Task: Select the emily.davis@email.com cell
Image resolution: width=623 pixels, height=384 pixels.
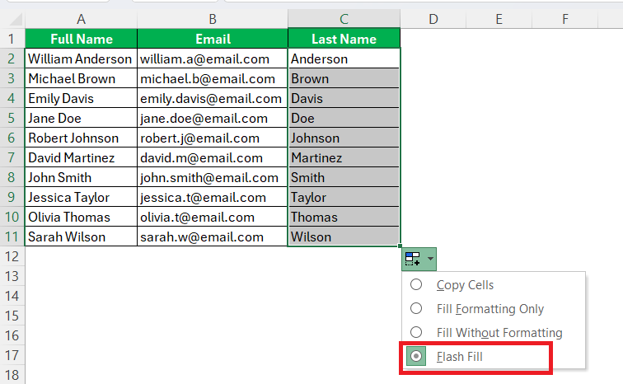Action: 213,98
